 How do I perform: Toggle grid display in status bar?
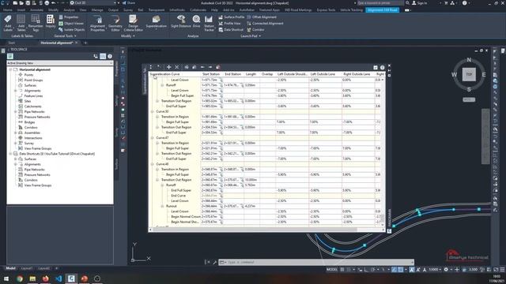tap(342, 270)
